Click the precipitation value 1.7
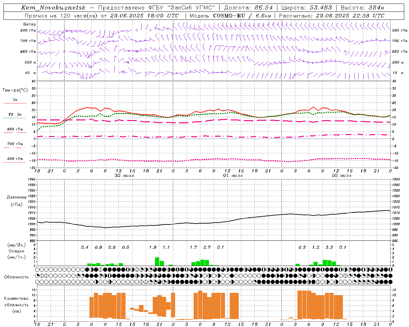 pos(193,247)
